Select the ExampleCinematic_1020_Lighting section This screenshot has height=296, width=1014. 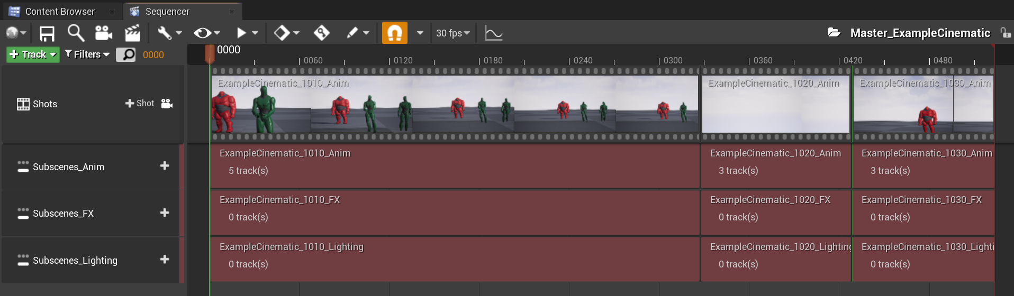pos(776,259)
